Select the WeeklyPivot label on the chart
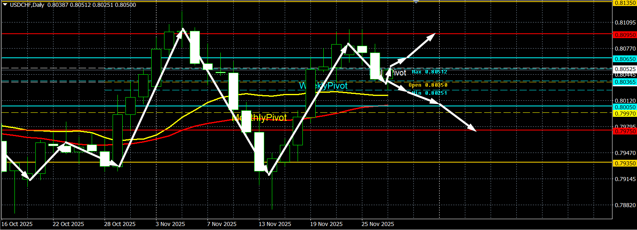 pos(323,86)
